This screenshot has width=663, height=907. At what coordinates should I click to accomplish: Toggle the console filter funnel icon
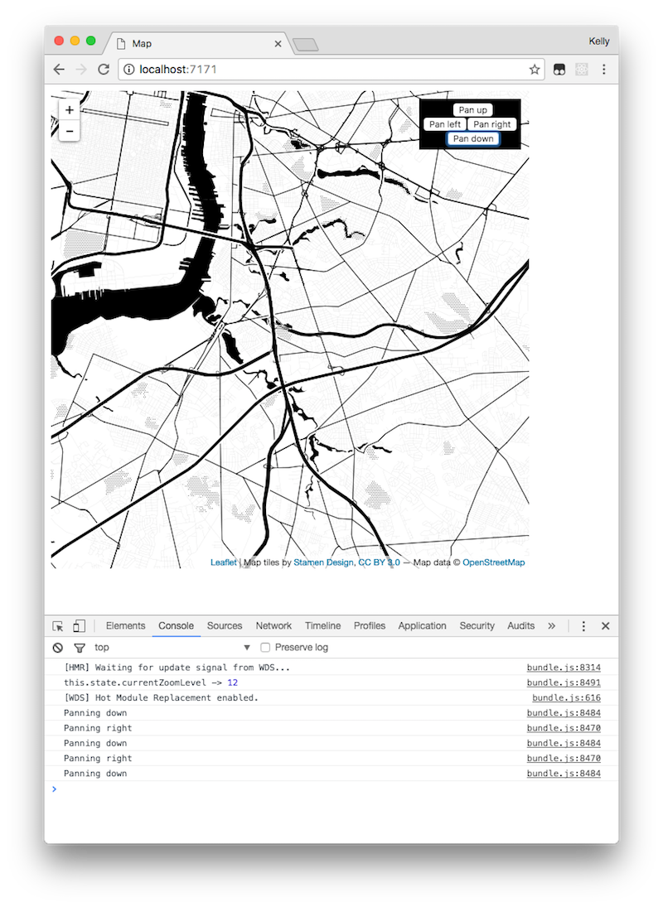(x=79, y=647)
